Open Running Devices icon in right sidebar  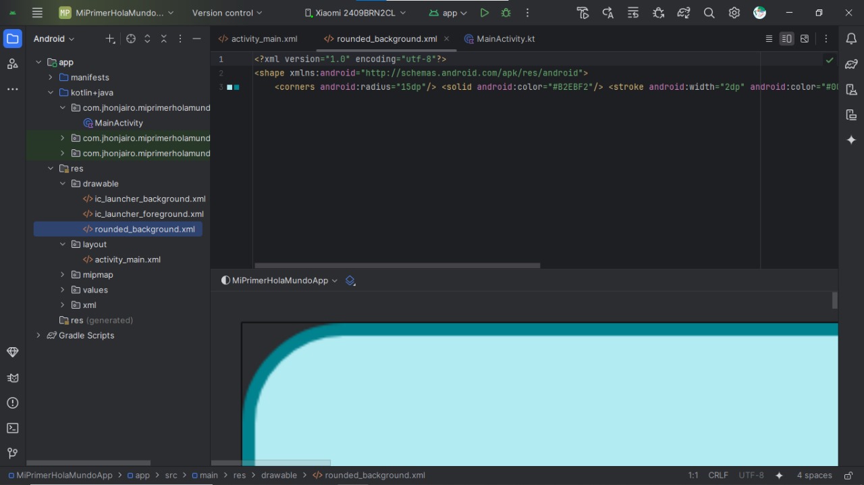(851, 115)
